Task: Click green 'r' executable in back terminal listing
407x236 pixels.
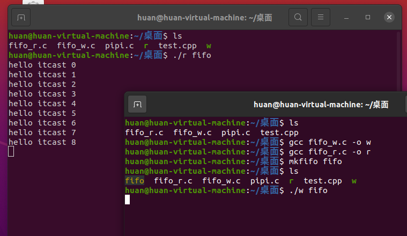Action: tap(146, 46)
